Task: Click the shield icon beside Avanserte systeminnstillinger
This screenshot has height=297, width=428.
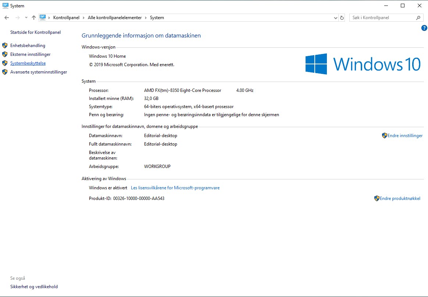Action: pos(5,72)
